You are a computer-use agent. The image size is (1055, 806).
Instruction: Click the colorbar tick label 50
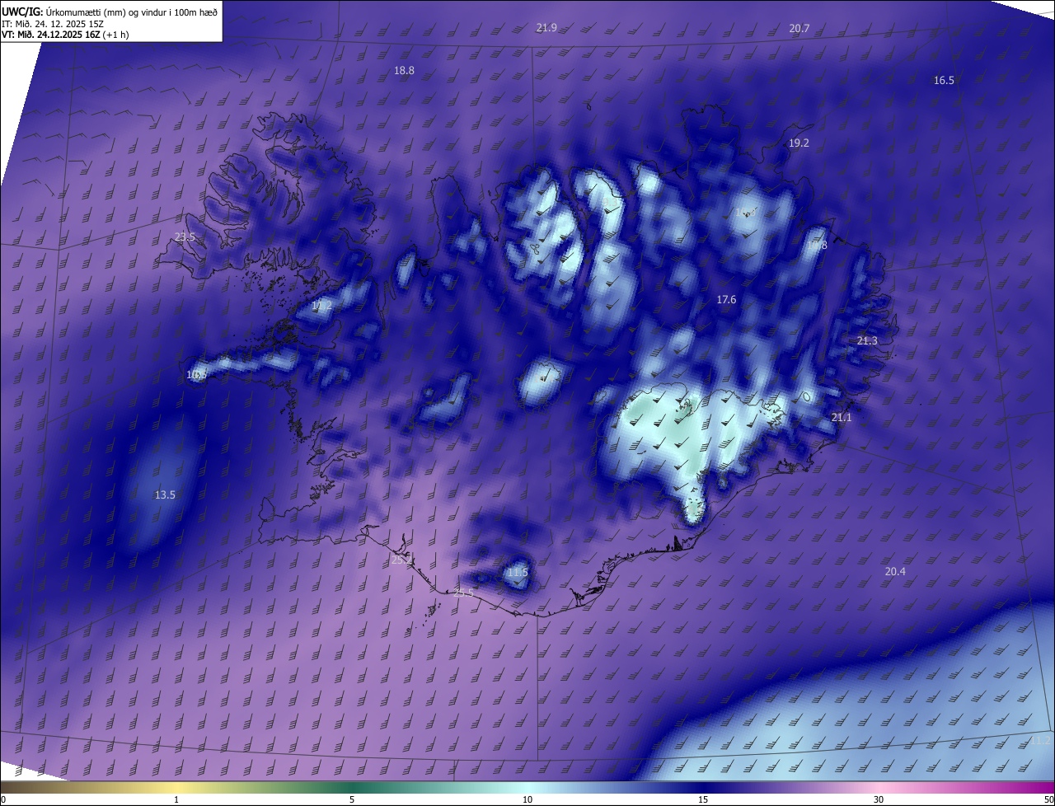click(x=1048, y=799)
